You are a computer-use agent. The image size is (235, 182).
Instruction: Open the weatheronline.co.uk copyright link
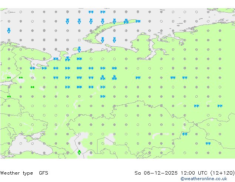(x=204, y=179)
